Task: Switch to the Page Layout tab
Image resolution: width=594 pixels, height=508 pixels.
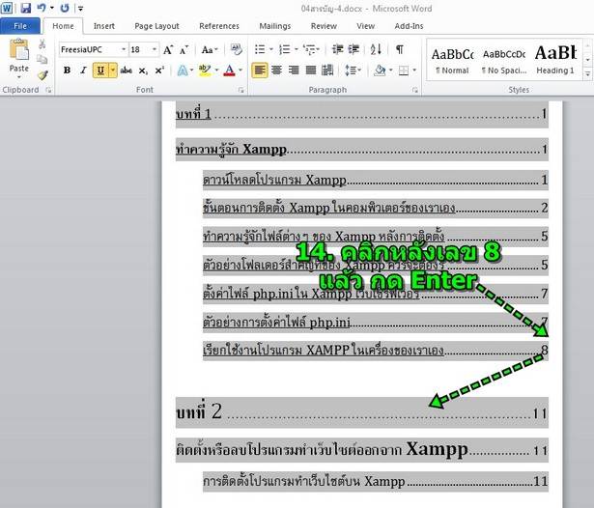Action: (156, 26)
